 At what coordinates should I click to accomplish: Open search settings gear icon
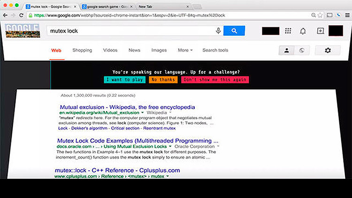point(328,50)
